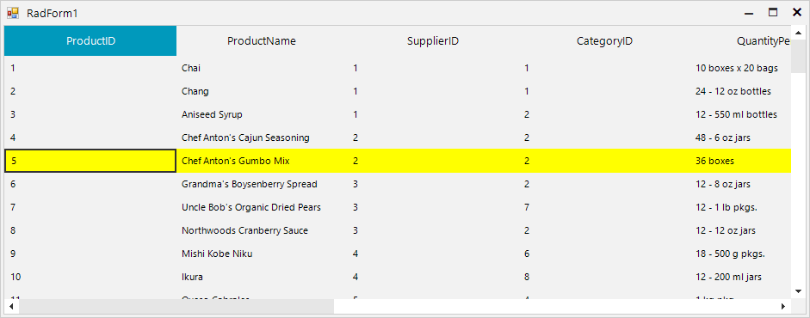This screenshot has height=318, width=810.
Task: Select the 36 boxes quantity cell
Action: coord(741,161)
